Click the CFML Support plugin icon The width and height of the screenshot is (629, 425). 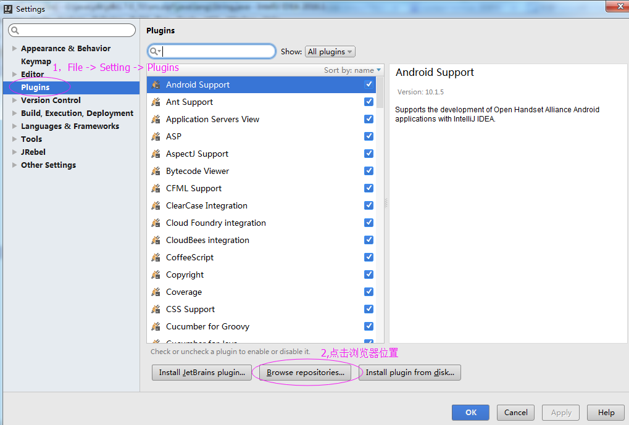(x=156, y=188)
